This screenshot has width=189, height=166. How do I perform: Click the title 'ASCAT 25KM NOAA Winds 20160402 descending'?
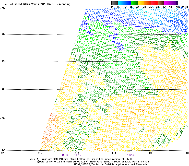(38, 4)
